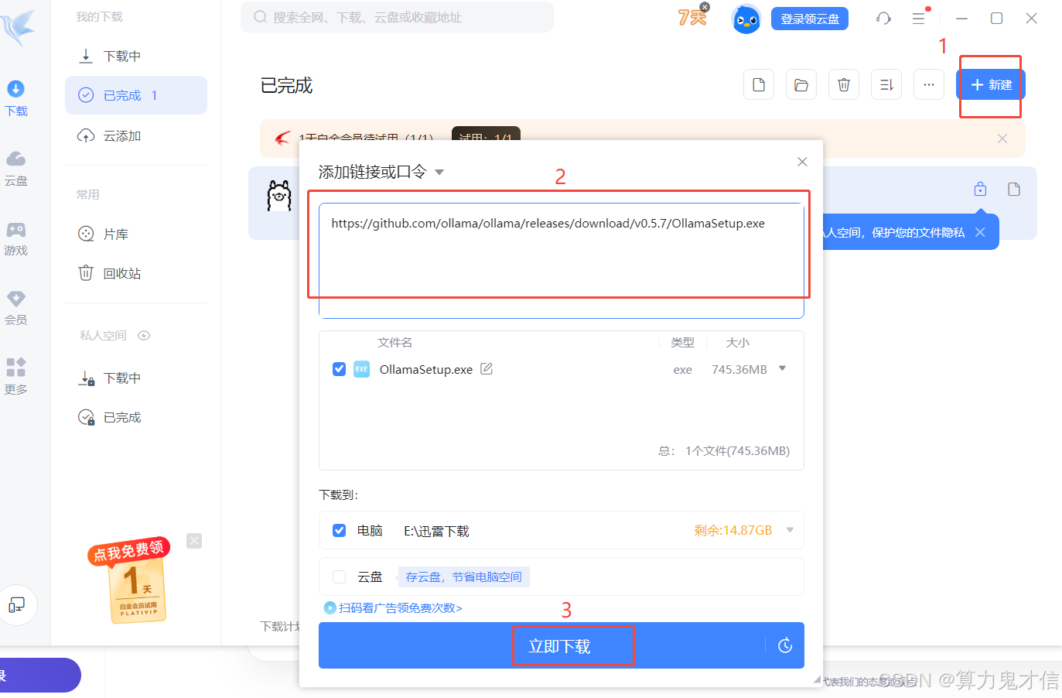This screenshot has height=698, width=1062.
Task: Click the 立即下载 download now button
Action: click(x=559, y=646)
